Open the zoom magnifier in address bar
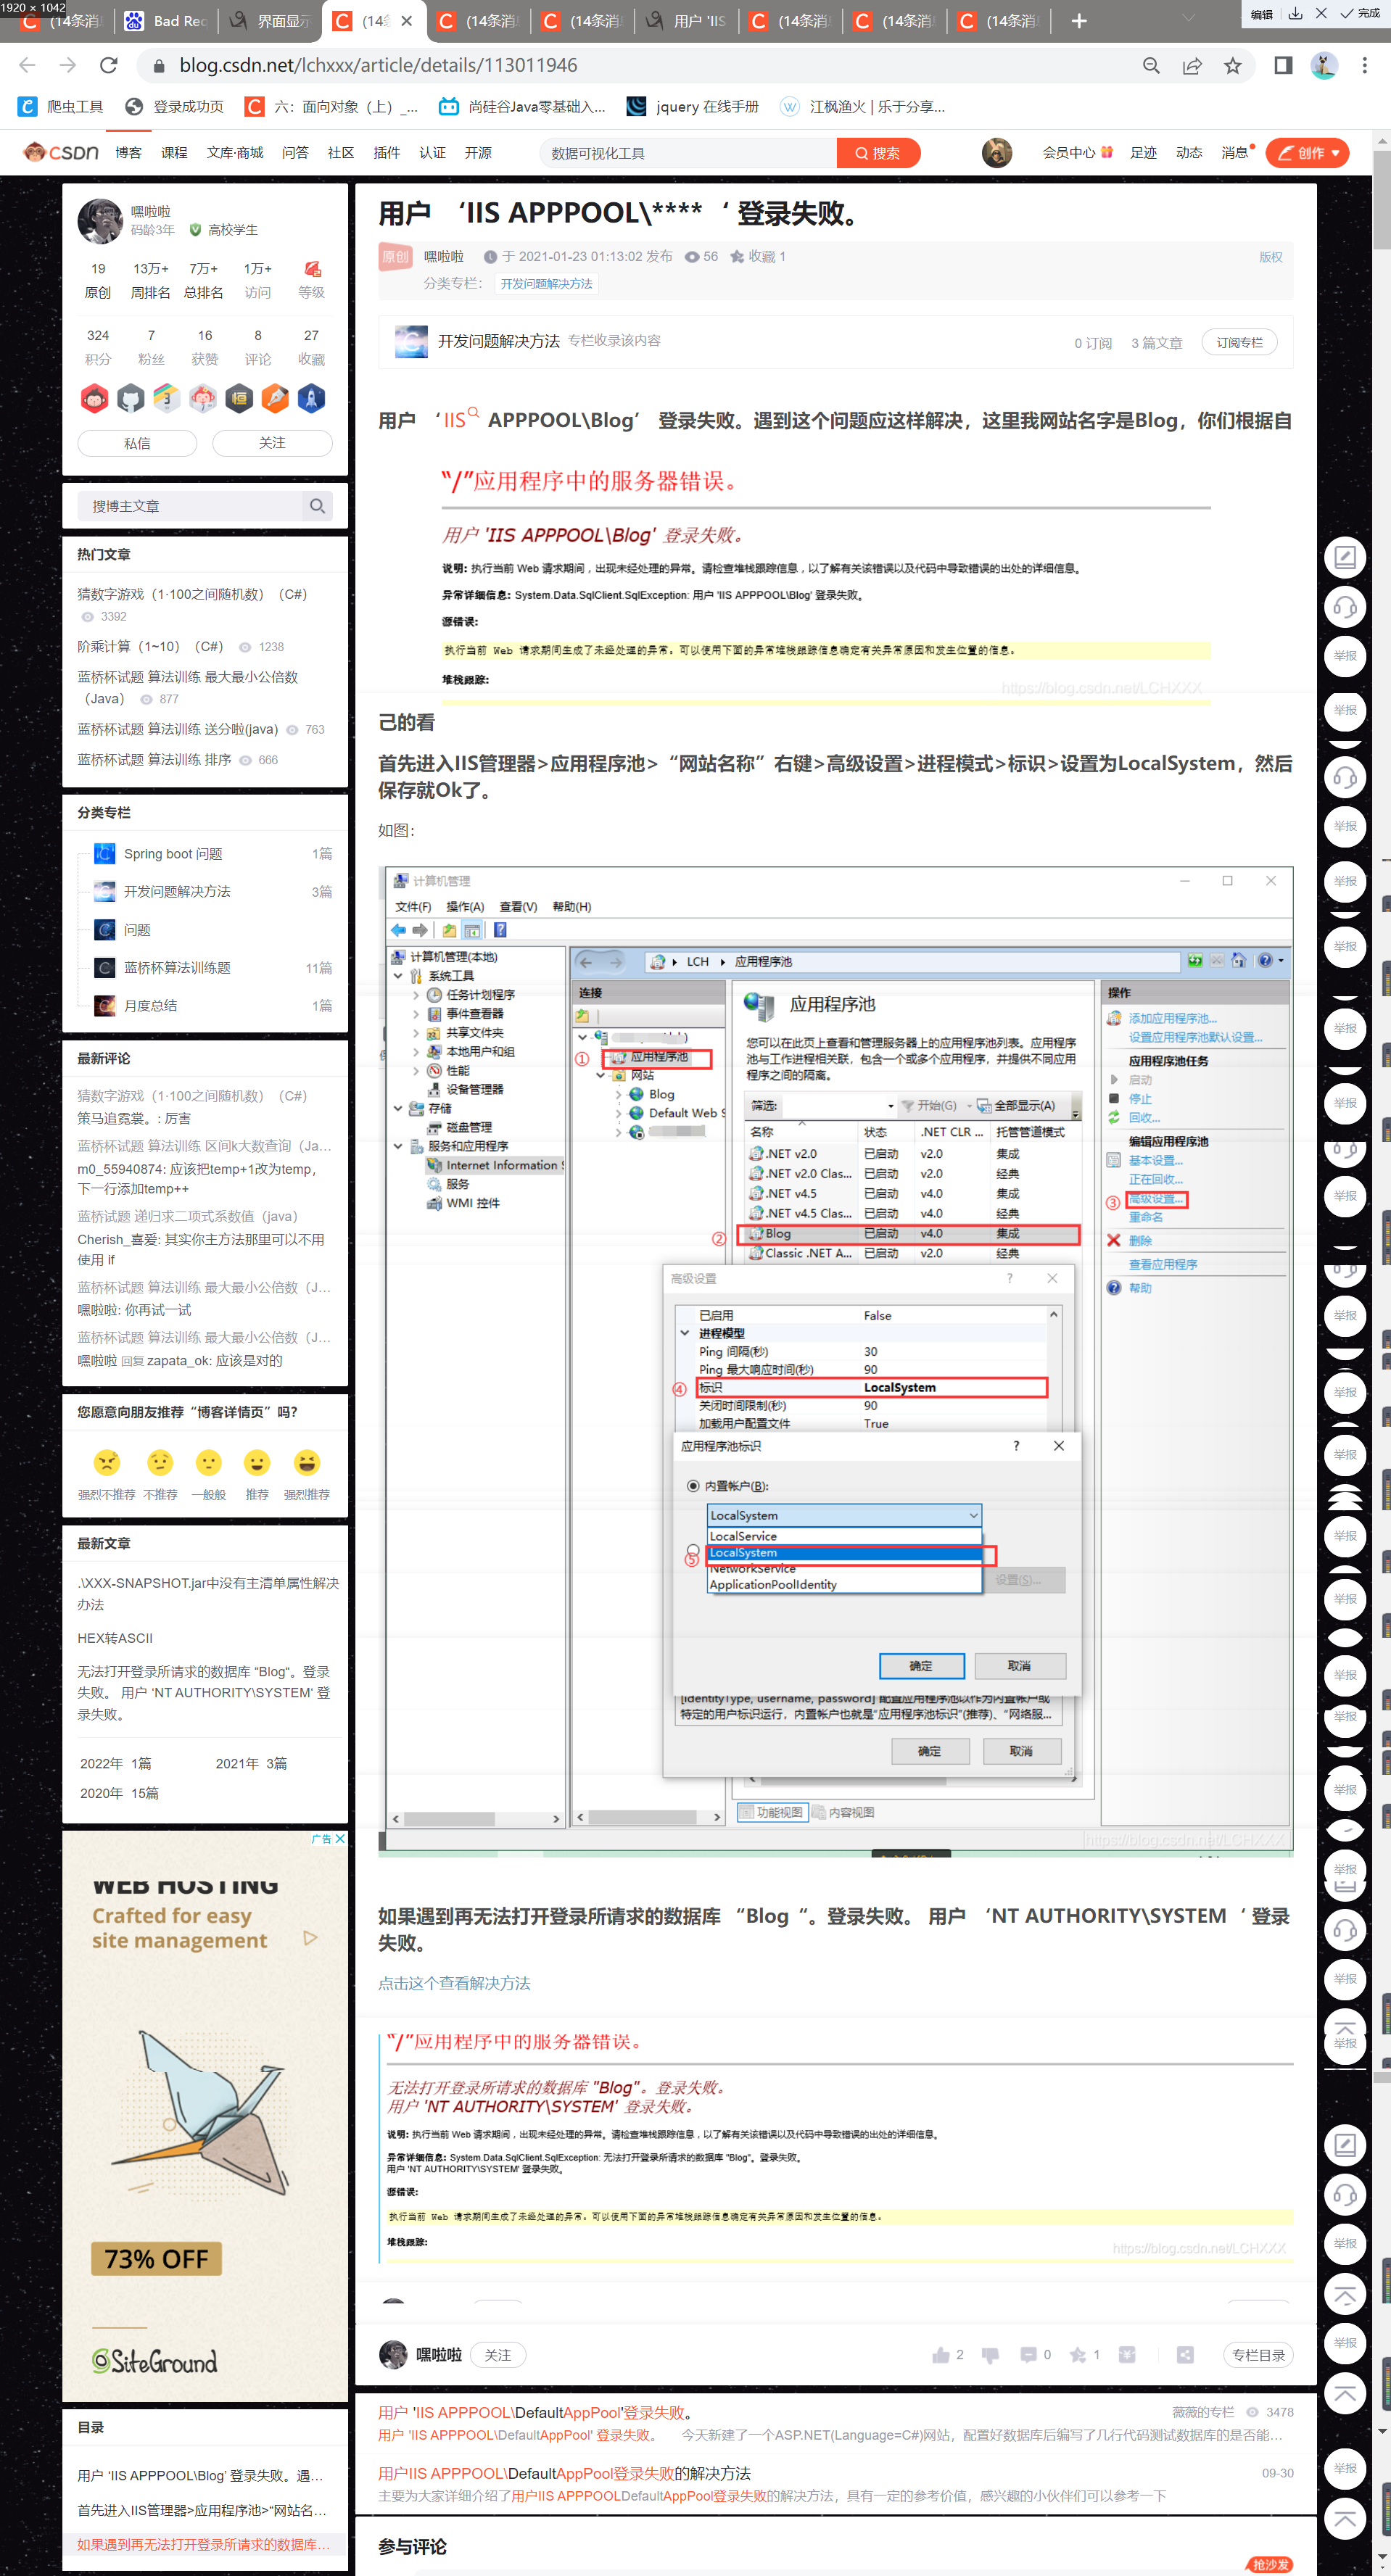 tap(1151, 65)
